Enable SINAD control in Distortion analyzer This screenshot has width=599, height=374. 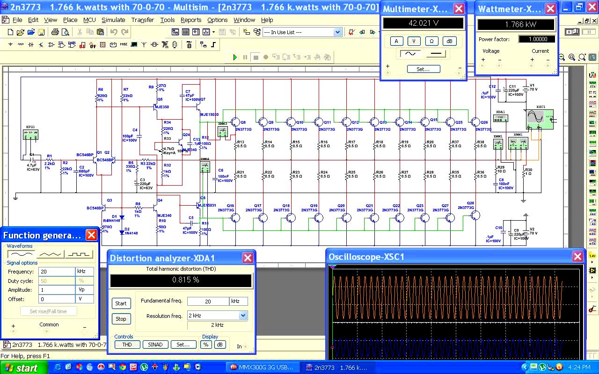155,345
